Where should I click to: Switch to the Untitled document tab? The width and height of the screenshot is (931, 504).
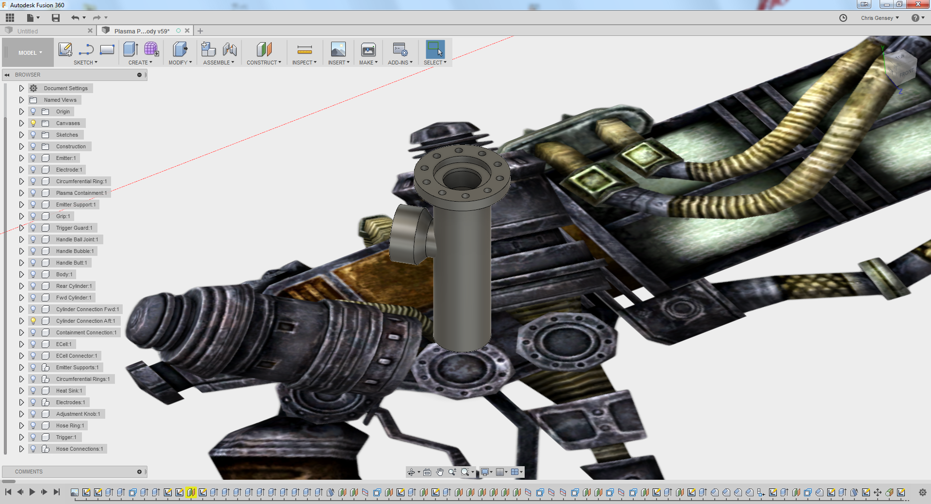tap(28, 31)
